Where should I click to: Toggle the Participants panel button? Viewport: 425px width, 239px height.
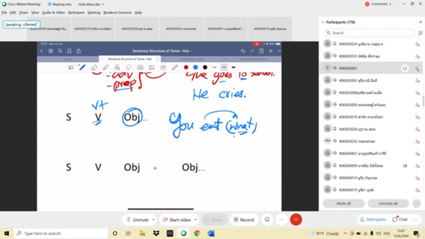coord(373,219)
